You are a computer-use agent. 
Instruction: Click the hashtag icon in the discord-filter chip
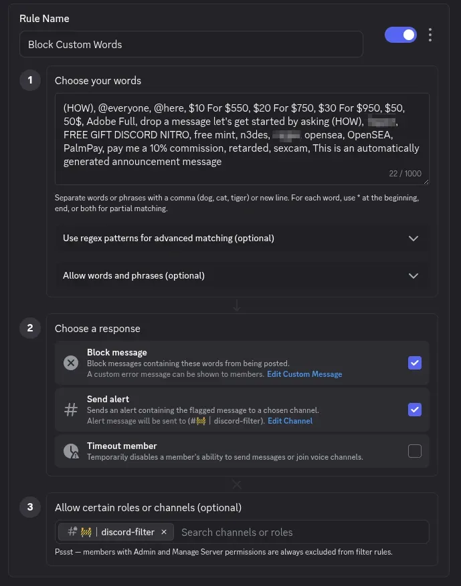pyautogui.click(x=72, y=532)
